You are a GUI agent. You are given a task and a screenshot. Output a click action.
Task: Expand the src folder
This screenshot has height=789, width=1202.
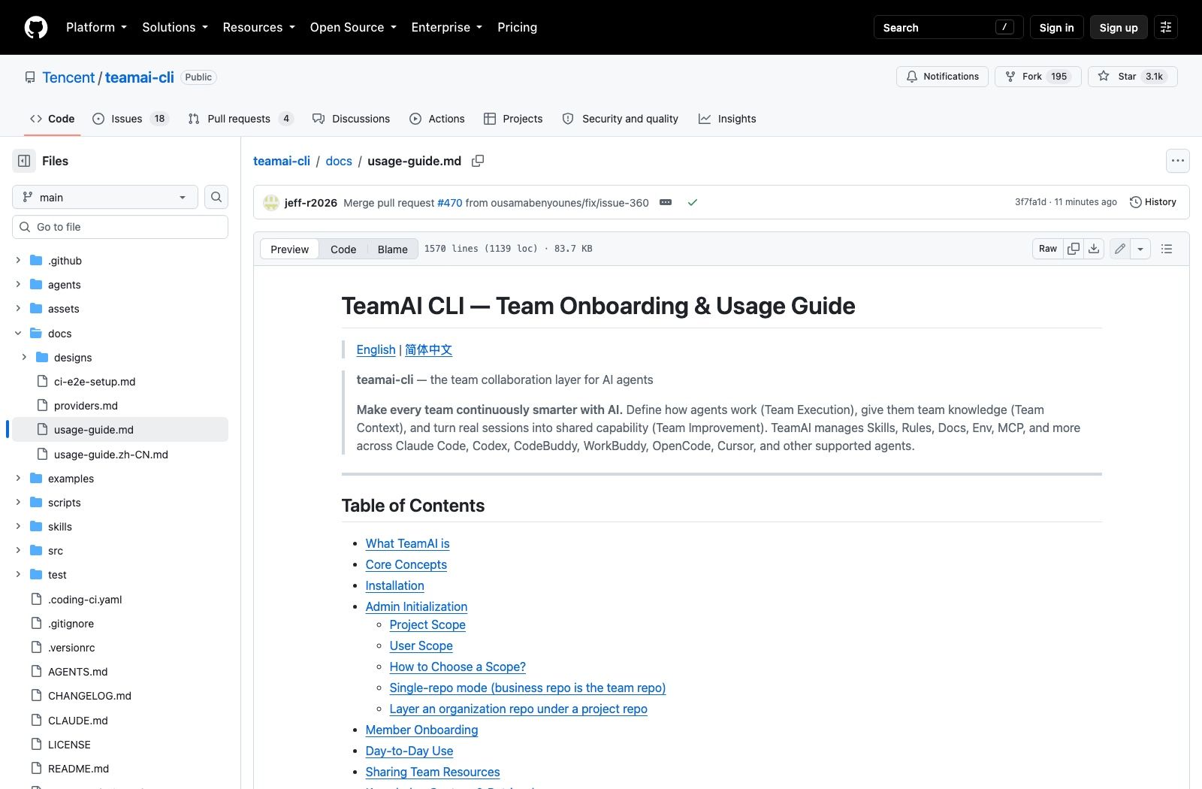pos(18,551)
